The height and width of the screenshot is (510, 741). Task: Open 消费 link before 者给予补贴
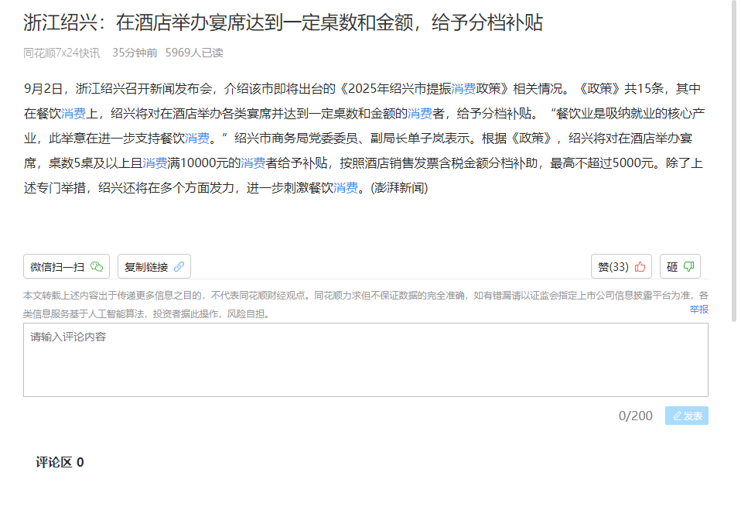click(253, 163)
